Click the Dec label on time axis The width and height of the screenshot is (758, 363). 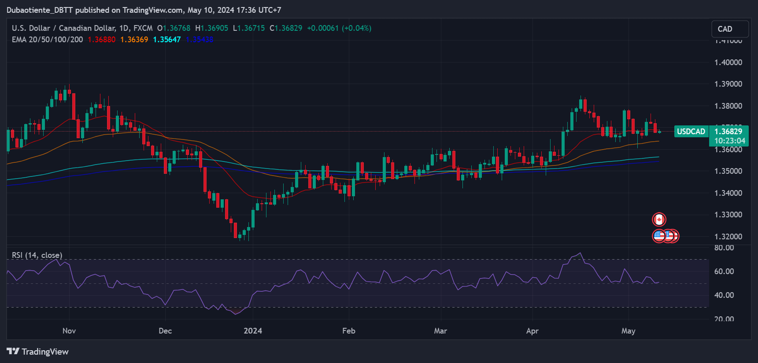click(165, 331)
